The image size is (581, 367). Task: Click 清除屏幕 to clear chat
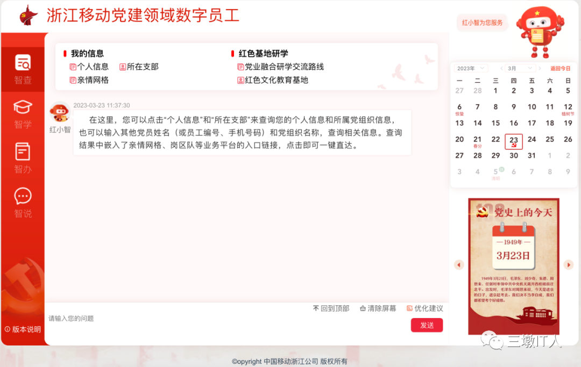point(378,308)
